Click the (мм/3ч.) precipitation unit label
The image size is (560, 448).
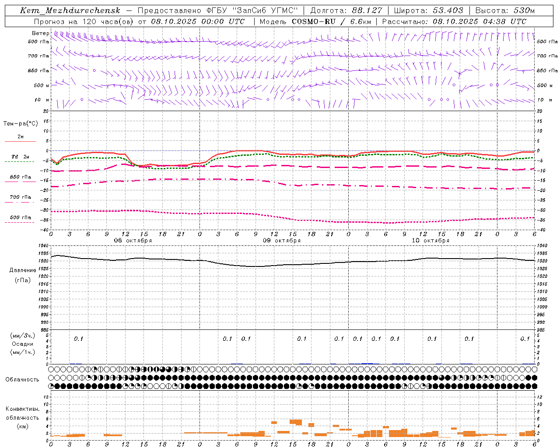click(23, 336)
